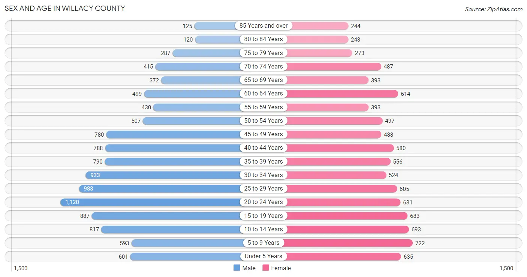Screen dimensions: 527x277
Task: Select the 45 to 49 Years label
Action: [x=263, y=134]
